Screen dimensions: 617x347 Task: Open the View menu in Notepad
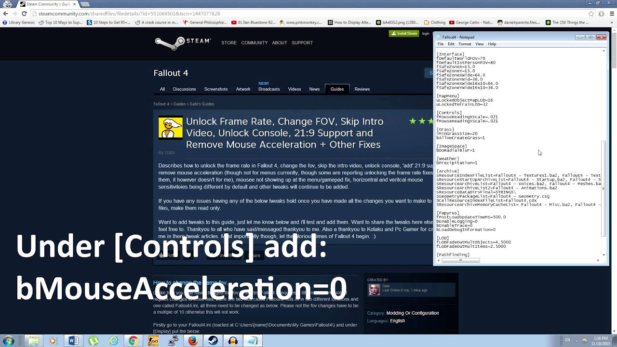(480, 44)
